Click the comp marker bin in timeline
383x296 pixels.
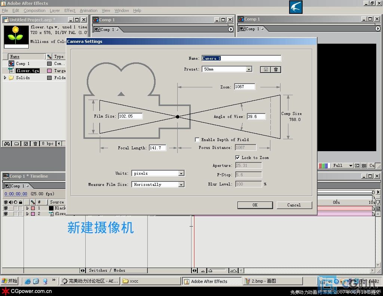(x=378, y=202)
